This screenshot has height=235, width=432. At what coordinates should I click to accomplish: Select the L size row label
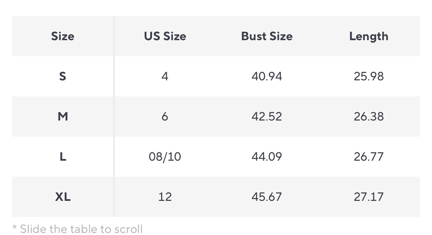click(63, 157)
